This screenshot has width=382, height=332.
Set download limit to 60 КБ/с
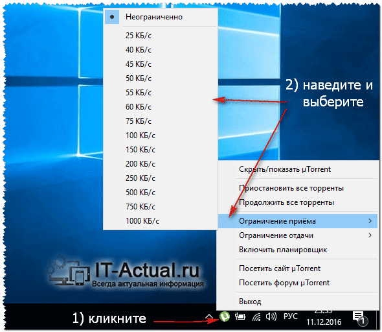pyautogui.click(x=161, y=107)
